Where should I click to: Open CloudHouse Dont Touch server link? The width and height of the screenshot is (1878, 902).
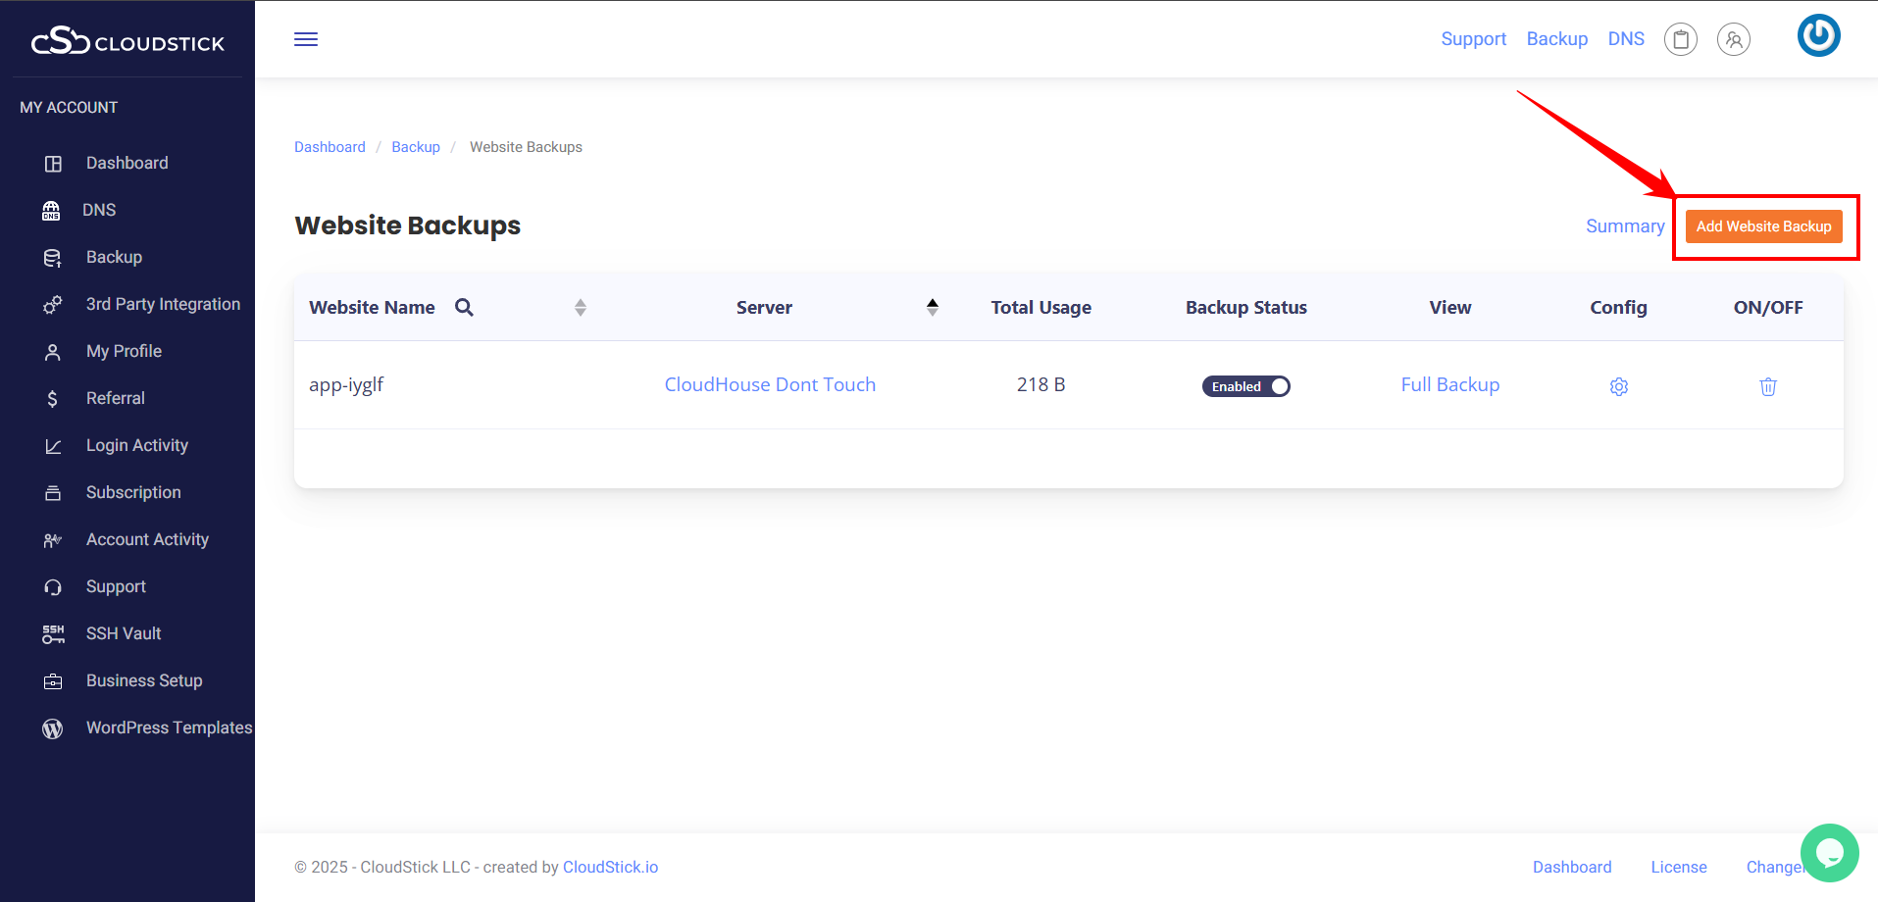[770, 385]
